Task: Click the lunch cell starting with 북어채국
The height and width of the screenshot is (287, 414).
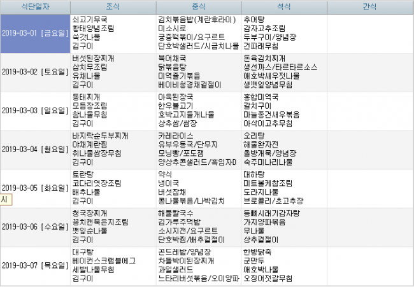Action: point(198,72)
